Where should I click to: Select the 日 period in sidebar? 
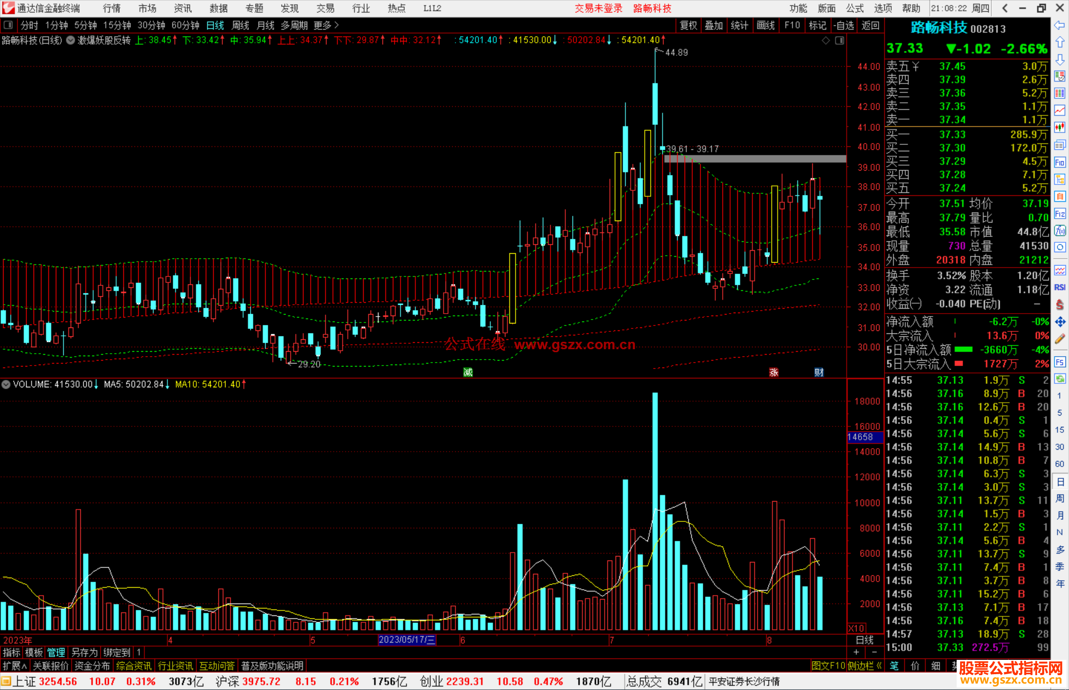pos(1060,482)
